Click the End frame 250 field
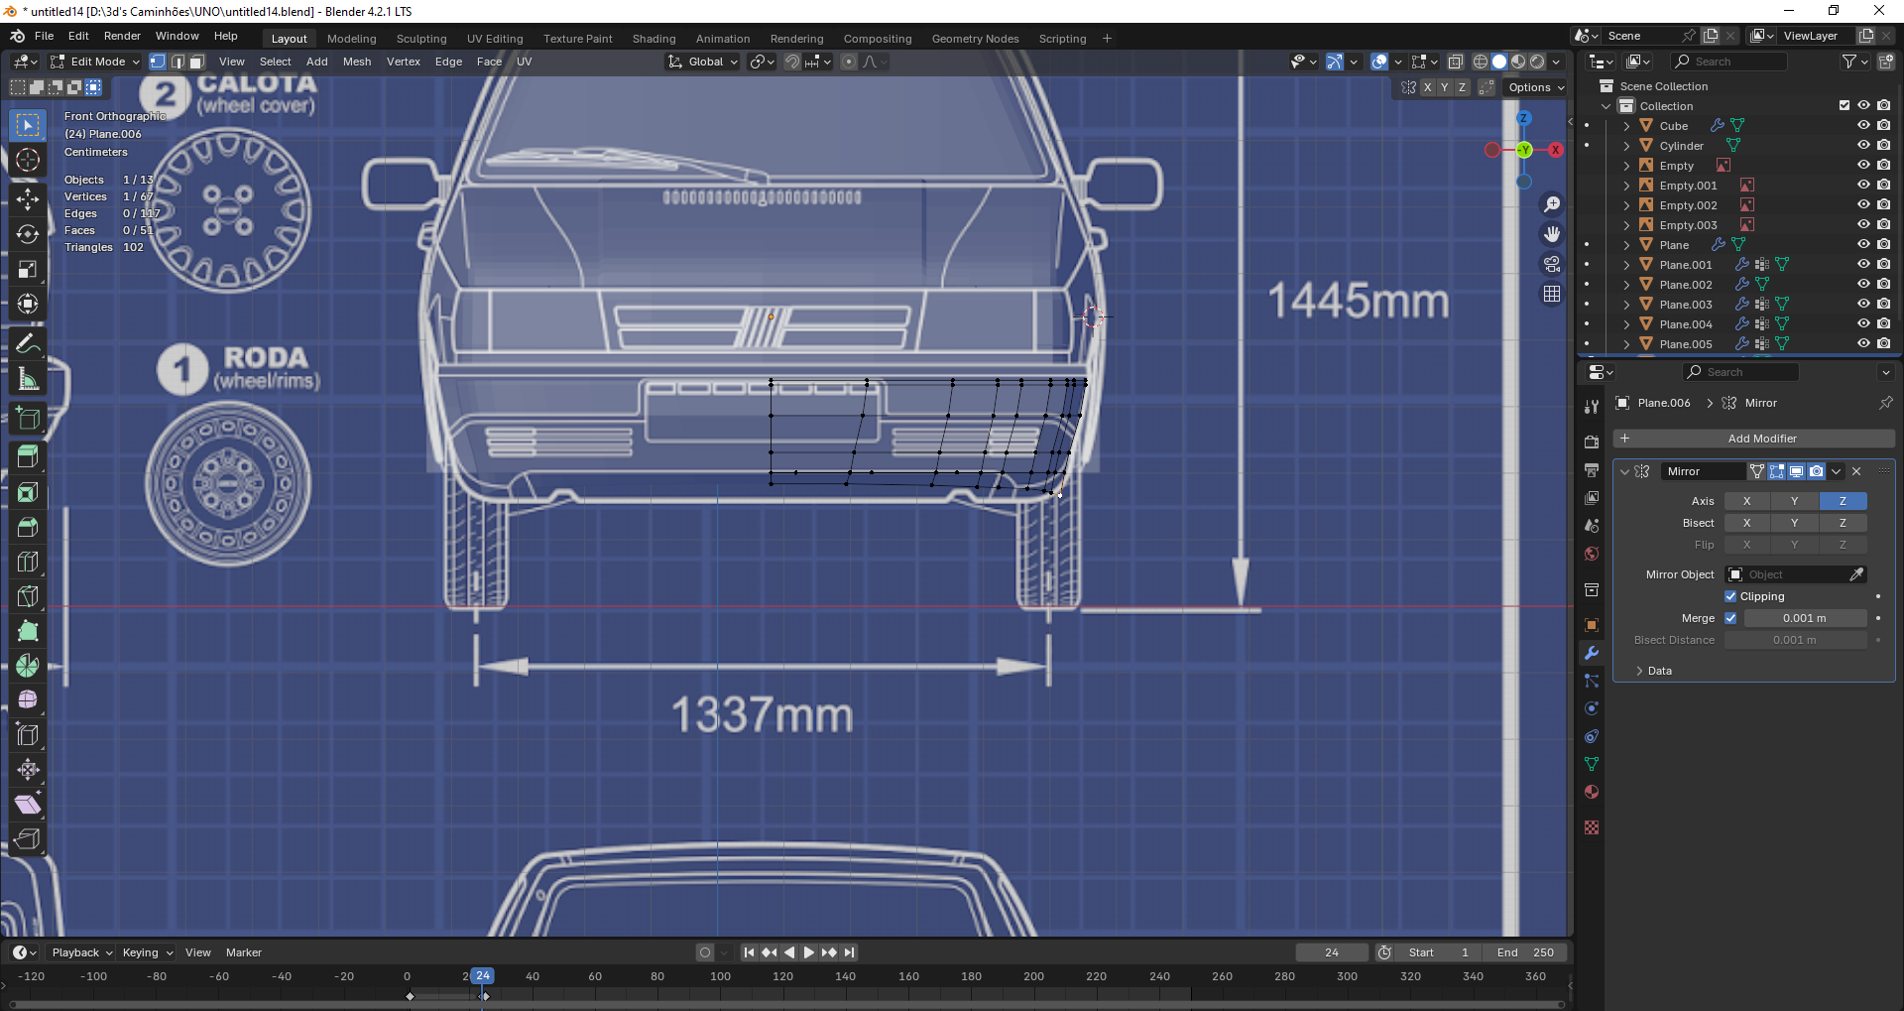Viewport: 1904px width, 1011px height. click(1525, 952)
